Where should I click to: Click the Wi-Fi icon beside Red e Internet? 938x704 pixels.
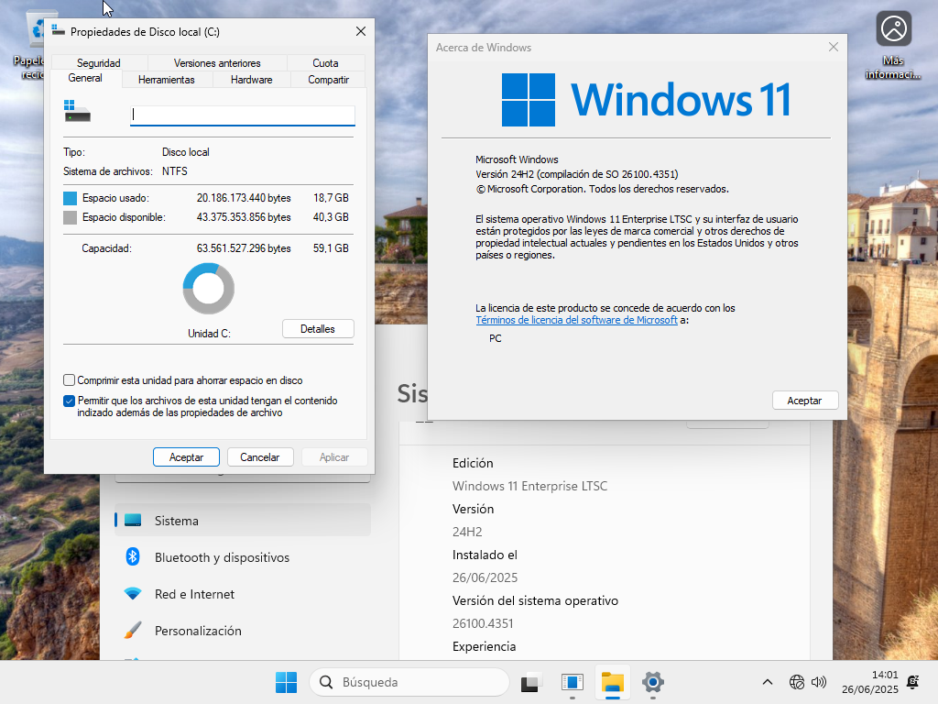[x=133, y=594]
